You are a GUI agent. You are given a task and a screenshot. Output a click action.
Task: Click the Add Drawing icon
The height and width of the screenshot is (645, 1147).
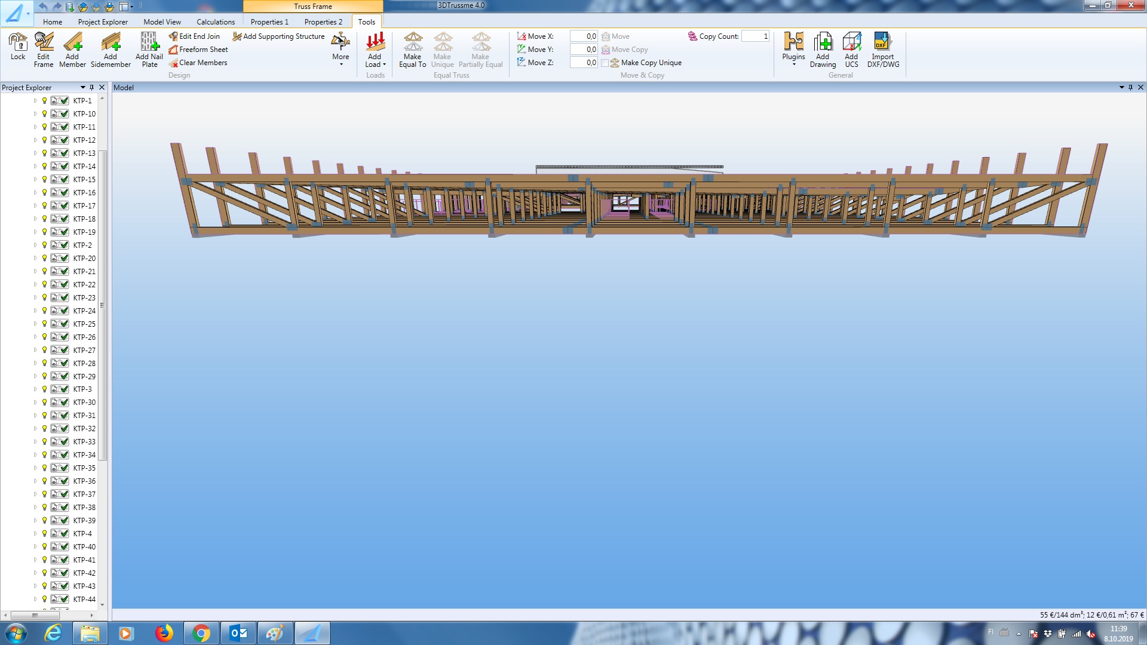(823, 42)
